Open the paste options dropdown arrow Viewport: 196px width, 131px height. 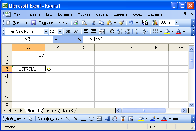(x=115, y=23)
